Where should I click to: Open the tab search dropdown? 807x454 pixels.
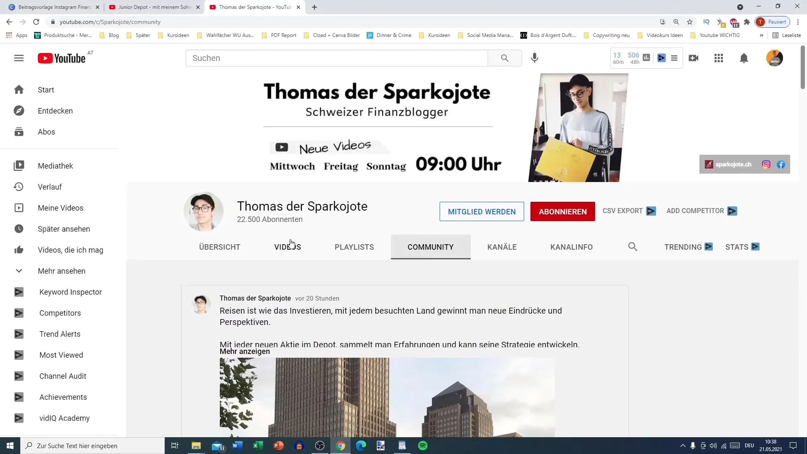(740, 7)
